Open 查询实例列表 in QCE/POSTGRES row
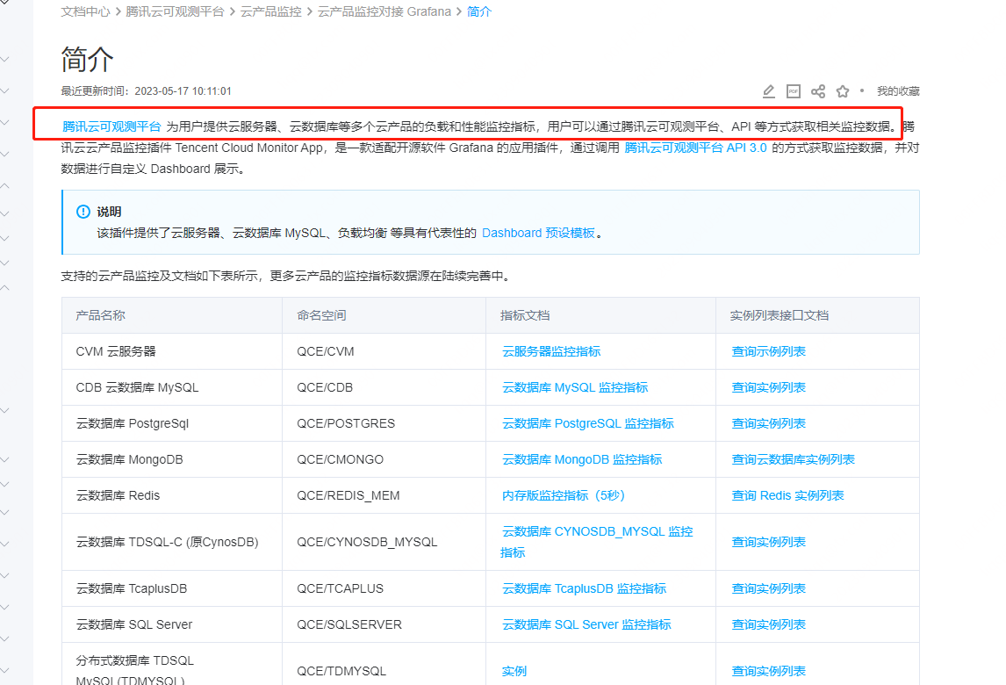Image resolution: width=1006 pixels, height=685 pixels. tap(769, 423)
